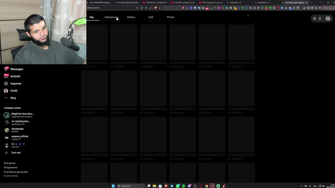
Task: Switch to the Vidéos search tab
Action: coord(131,17)
